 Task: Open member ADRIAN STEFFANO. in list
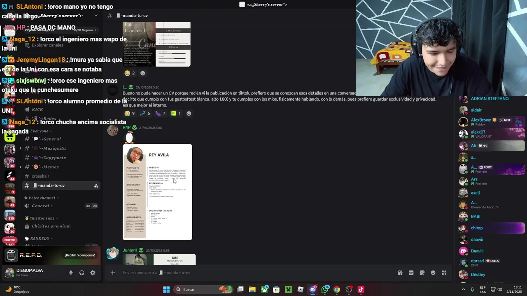click(x=492, y=99)
